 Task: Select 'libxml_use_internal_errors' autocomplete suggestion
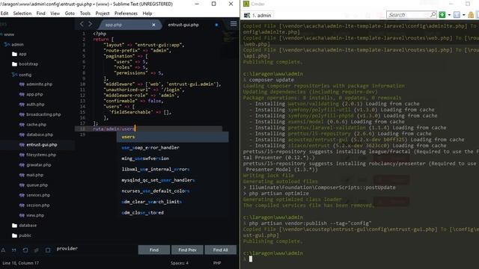click(173, 170)
